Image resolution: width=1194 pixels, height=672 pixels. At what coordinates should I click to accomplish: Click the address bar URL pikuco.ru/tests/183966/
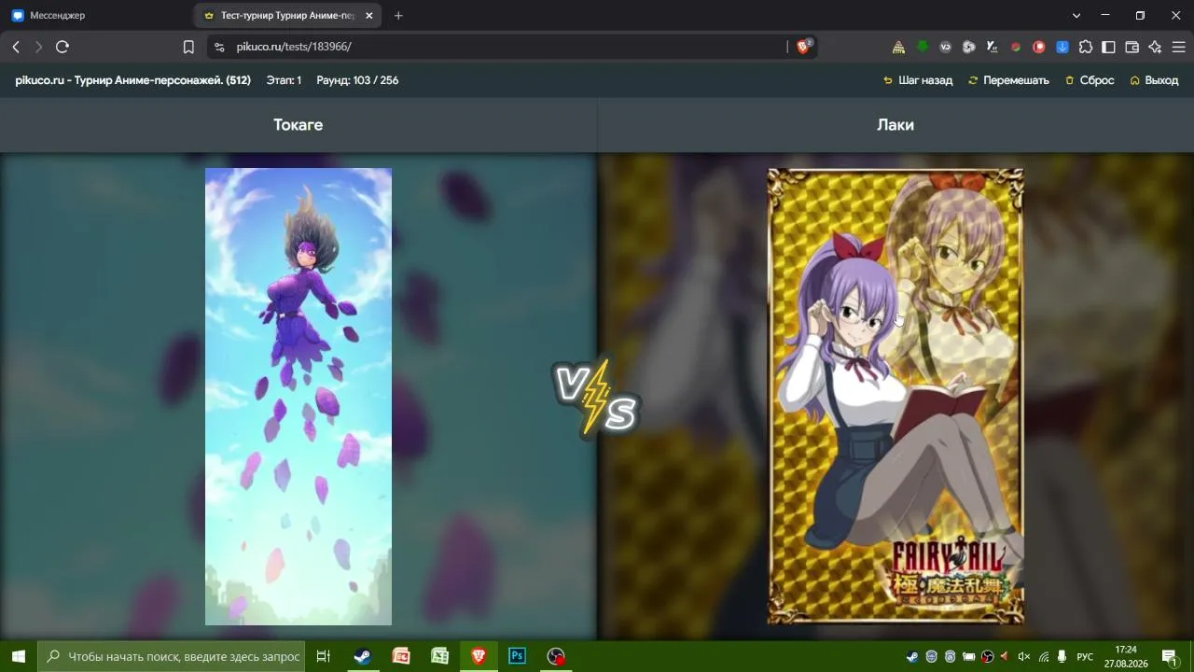[294, 47]
